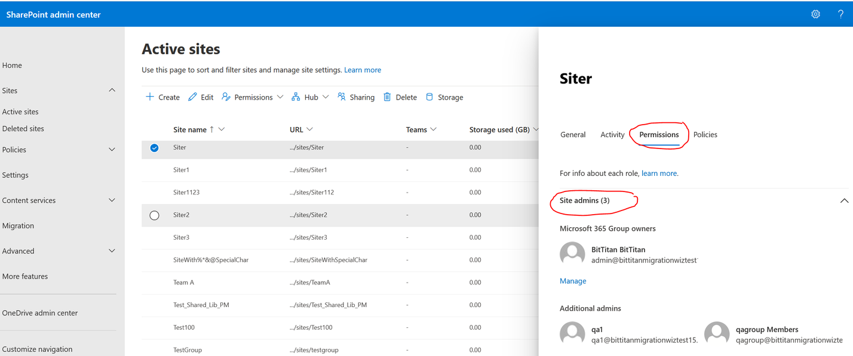Uncheck the selected Siter row checkbox
The image size is (853, 356).
[154, 148]
